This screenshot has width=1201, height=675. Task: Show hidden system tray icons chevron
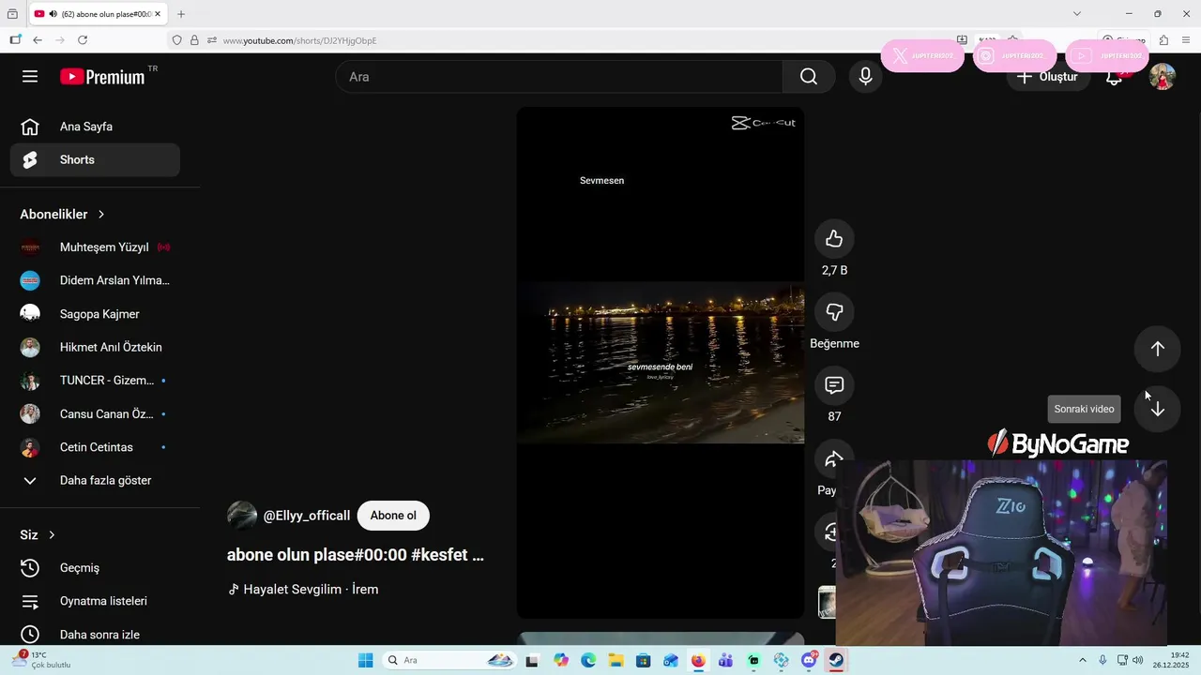[x=1083, y=660]
